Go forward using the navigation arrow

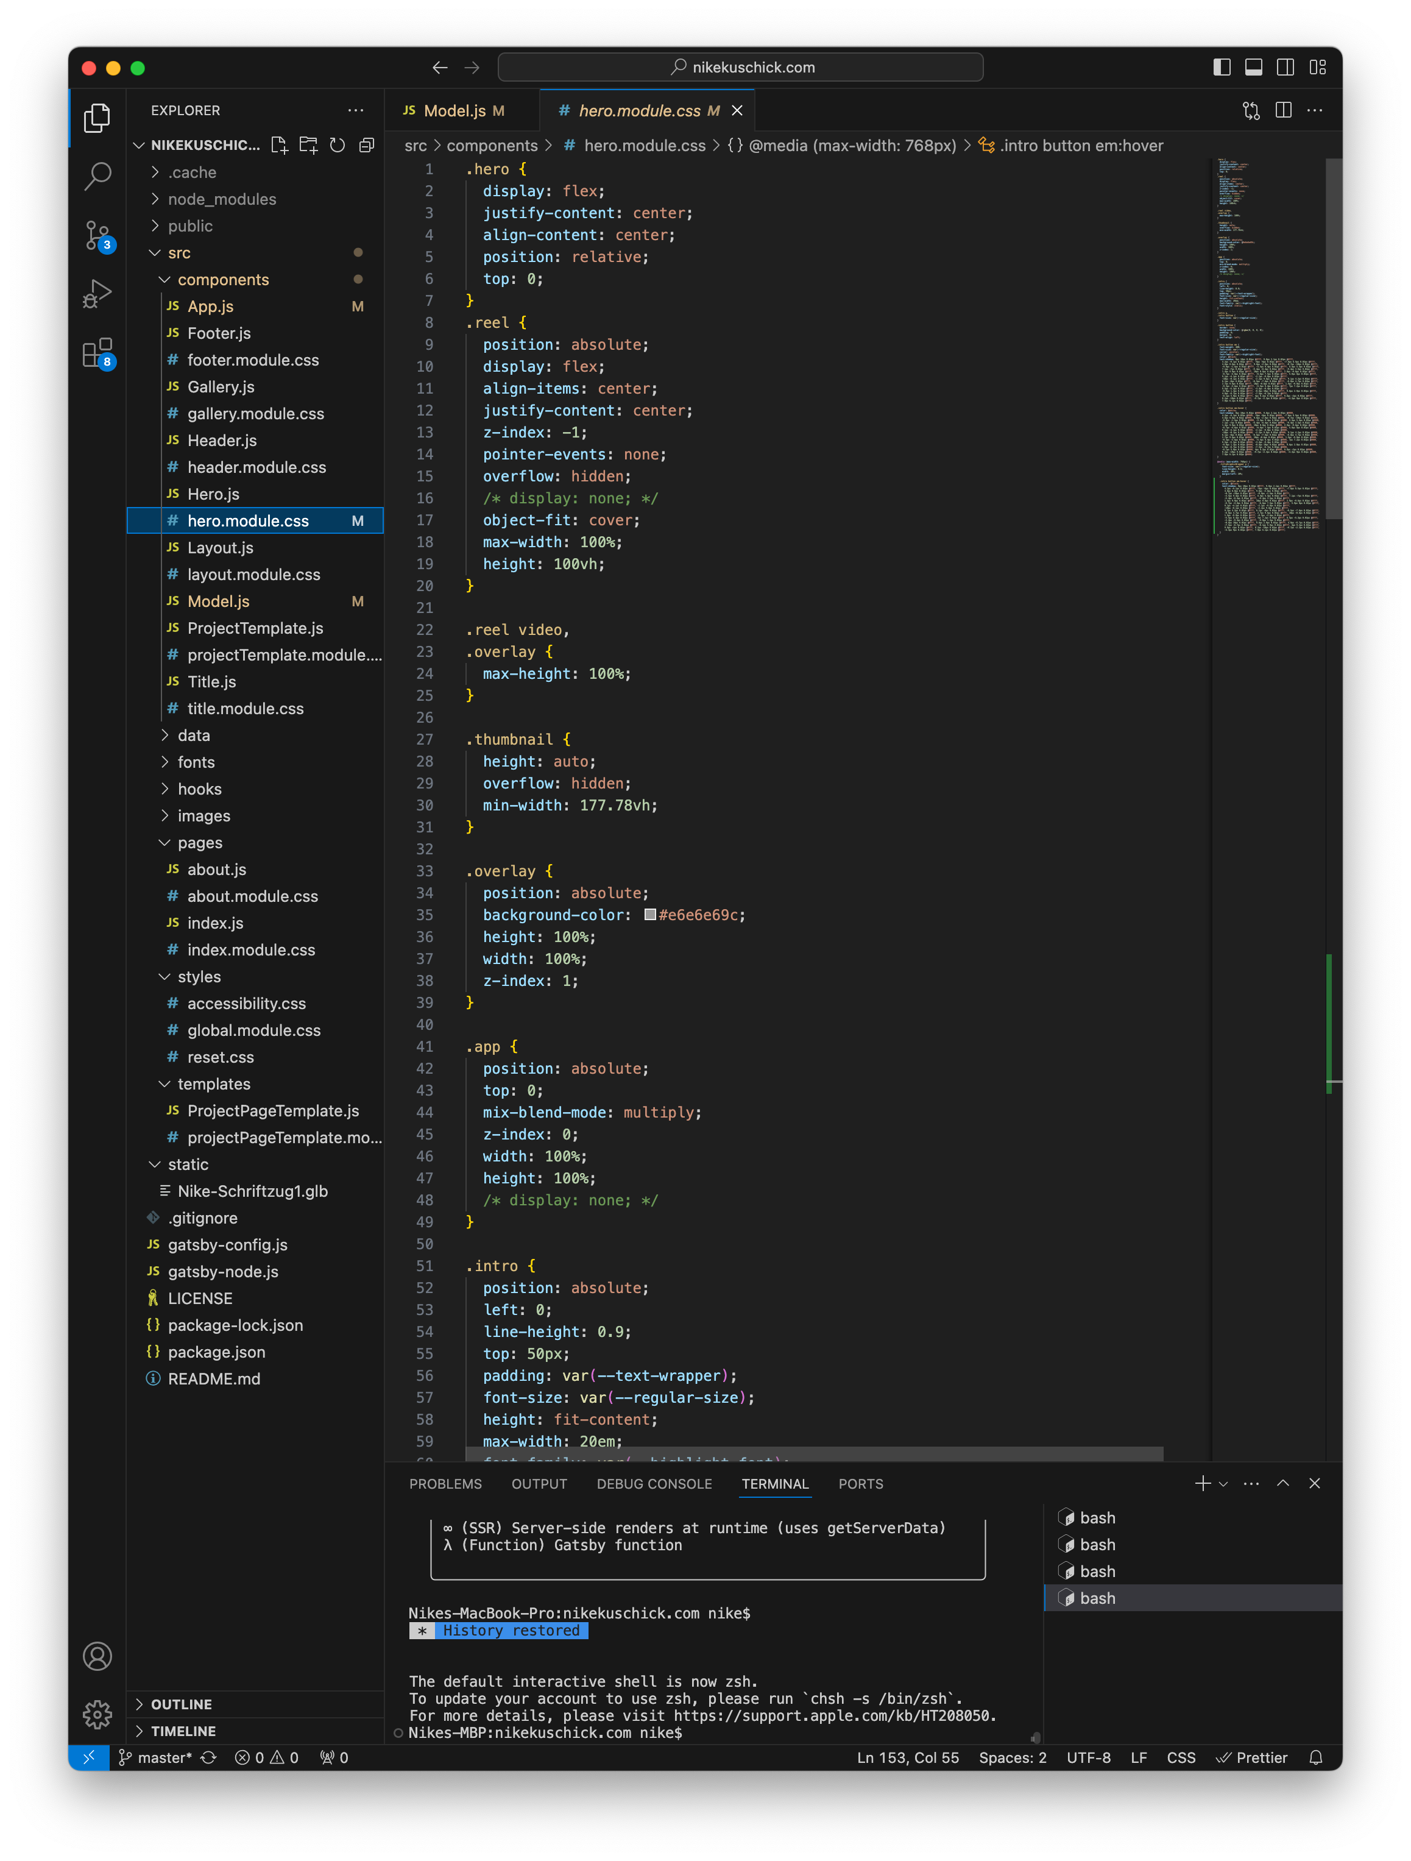(472, 67)
